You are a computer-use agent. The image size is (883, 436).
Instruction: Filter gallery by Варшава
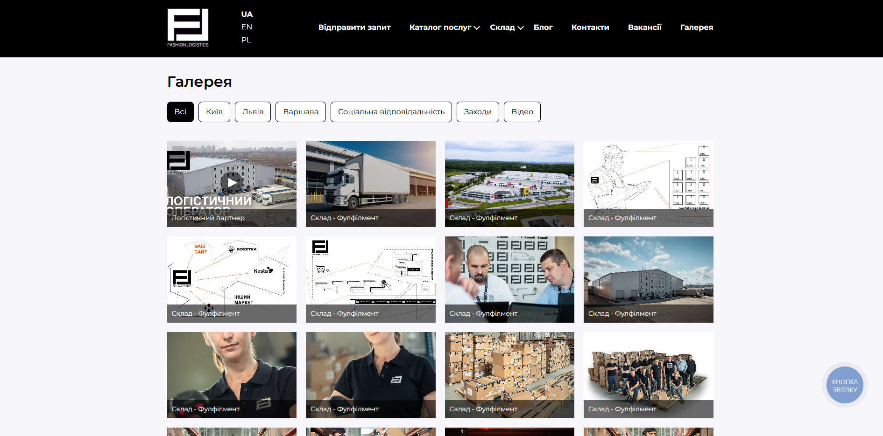click(x=300, y=112)
